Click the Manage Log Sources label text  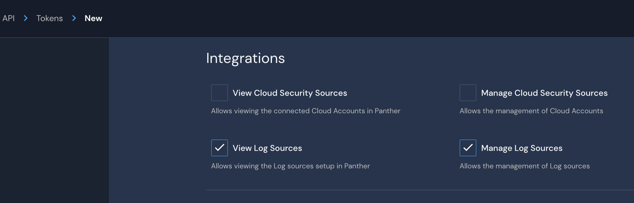[x=522, y=148]
